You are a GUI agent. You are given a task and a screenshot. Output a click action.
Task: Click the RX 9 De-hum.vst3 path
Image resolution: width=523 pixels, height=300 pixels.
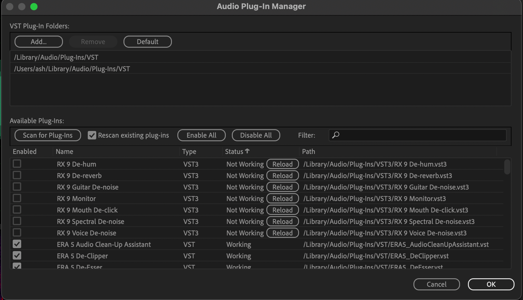pyautogui.click(x=375, y=164)
